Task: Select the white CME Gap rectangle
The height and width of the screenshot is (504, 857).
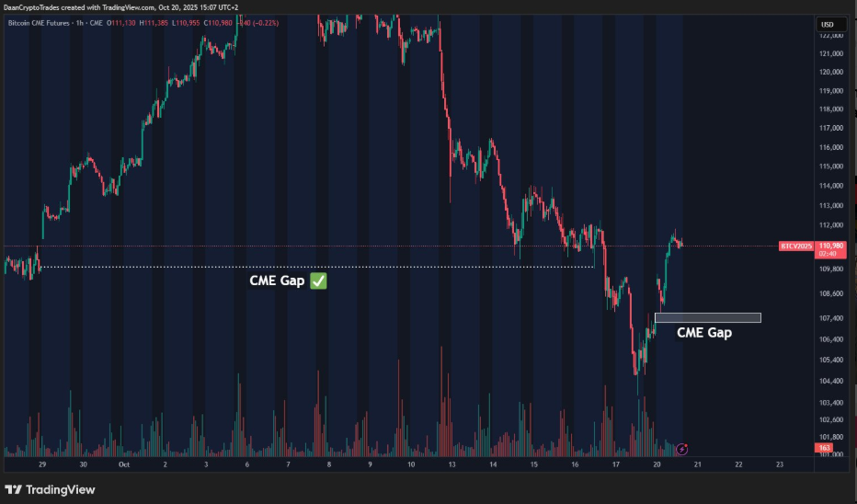Action: pyautogui.click(x=708, y=318)
